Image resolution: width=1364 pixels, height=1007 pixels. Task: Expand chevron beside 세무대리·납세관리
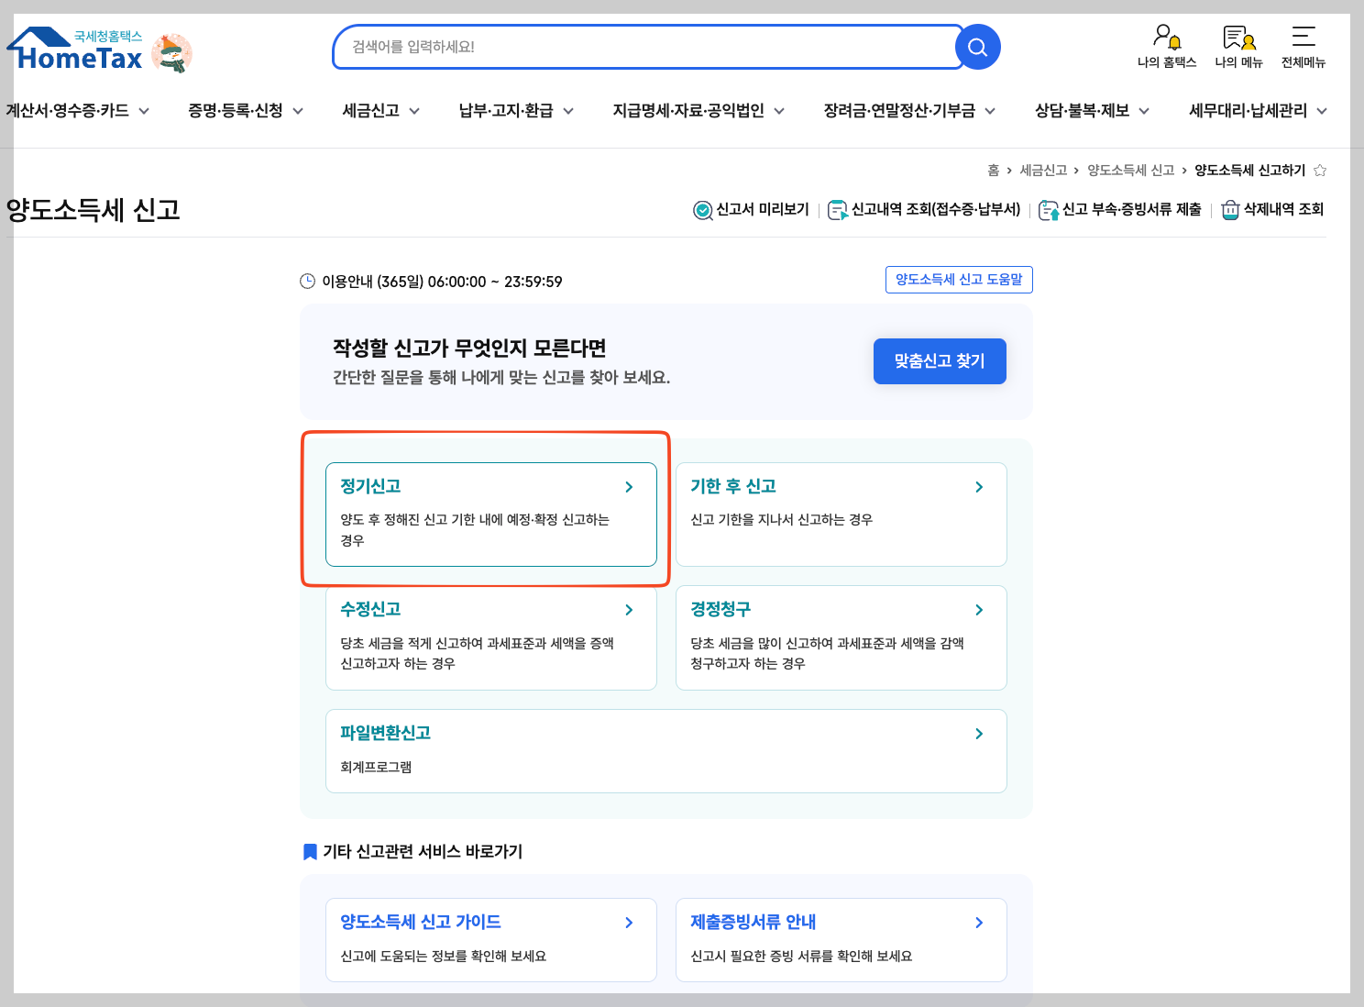pos(1322,111)
